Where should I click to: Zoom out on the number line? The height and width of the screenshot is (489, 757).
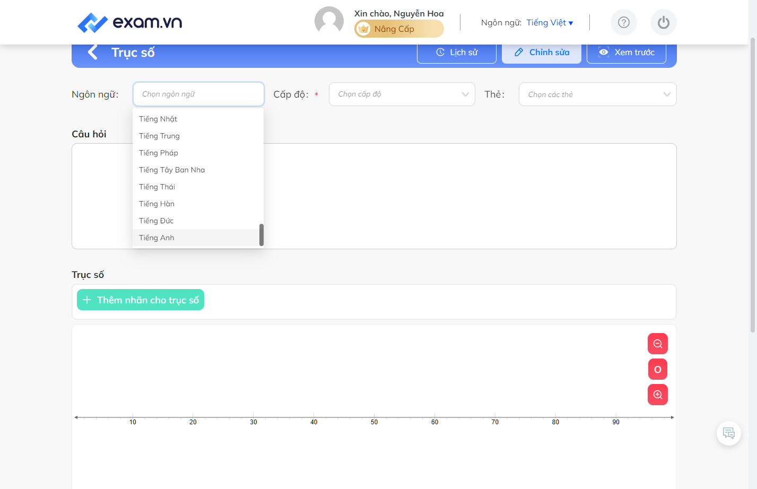(658, 344)
